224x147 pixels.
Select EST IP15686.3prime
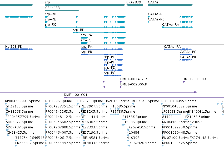coord(123,119)
